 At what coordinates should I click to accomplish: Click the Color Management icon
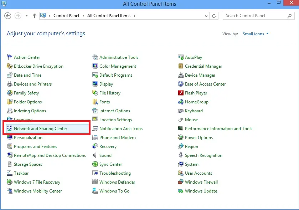click(x=95, y=66)
